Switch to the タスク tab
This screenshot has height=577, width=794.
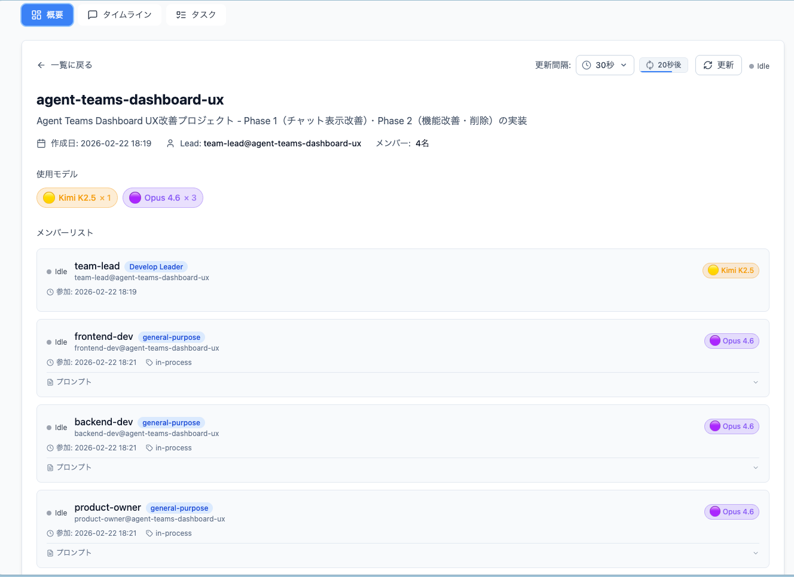click(x=196, y=14)
